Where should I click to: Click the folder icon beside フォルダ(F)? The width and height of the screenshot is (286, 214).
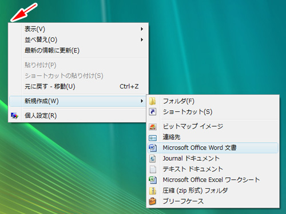pos(152,101)
